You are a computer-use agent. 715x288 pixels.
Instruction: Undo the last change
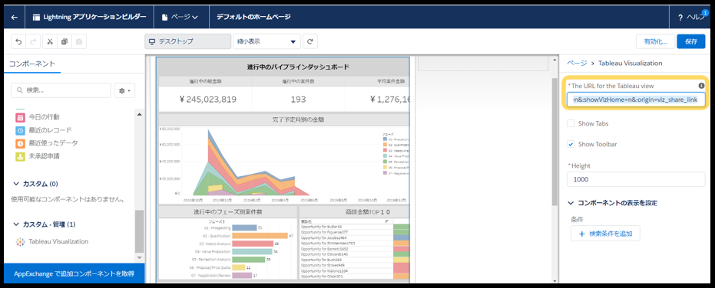(18, 41)
